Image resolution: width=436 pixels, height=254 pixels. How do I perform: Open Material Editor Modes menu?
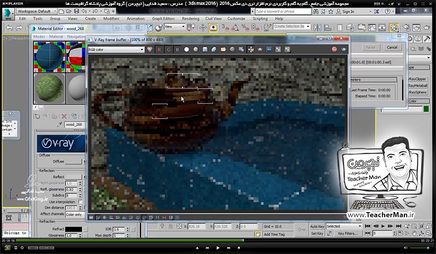pyautogui.click(x=39, y=36)
